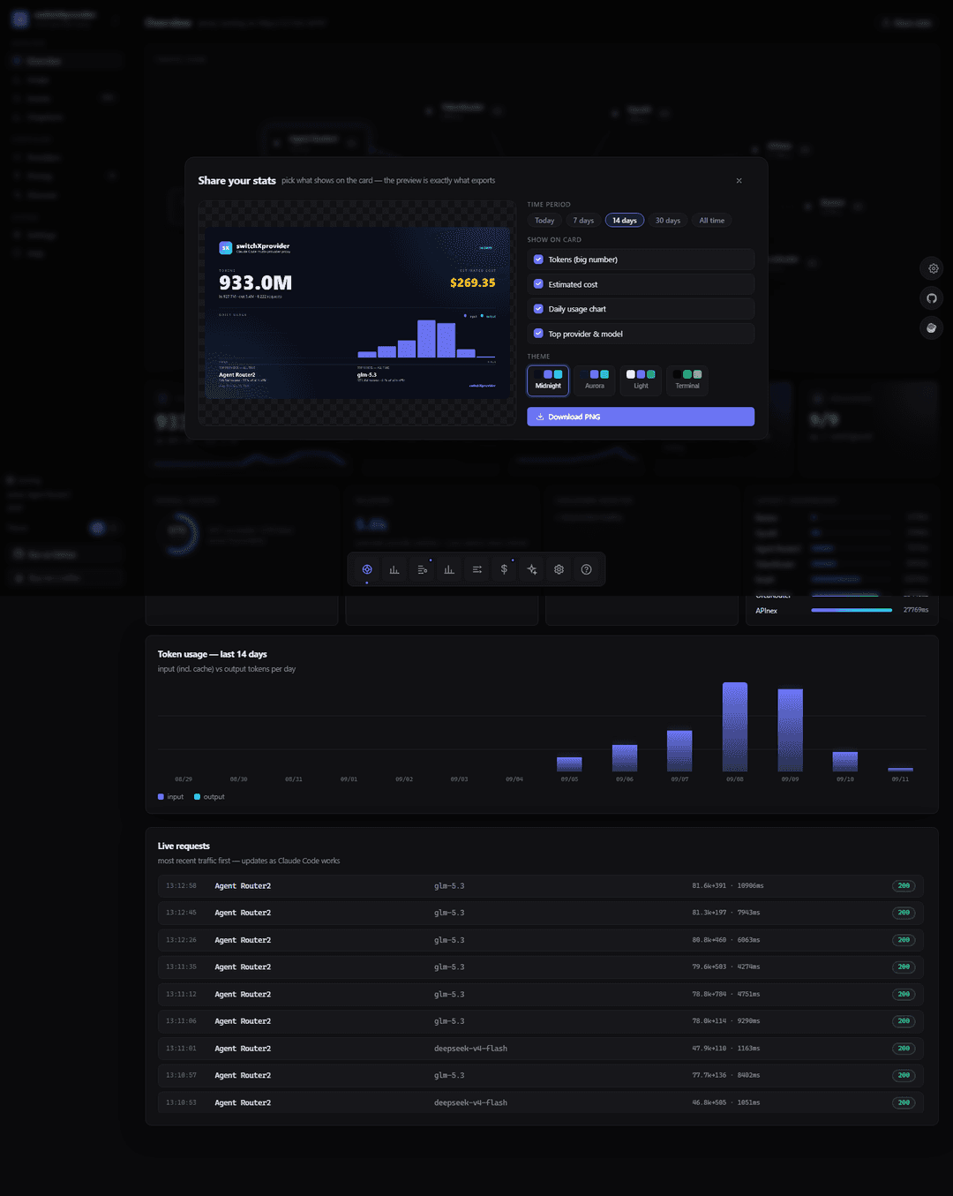Click the round icon below the GitHub icon
This screenshot has height=1196, width=953.
point(931,327)
